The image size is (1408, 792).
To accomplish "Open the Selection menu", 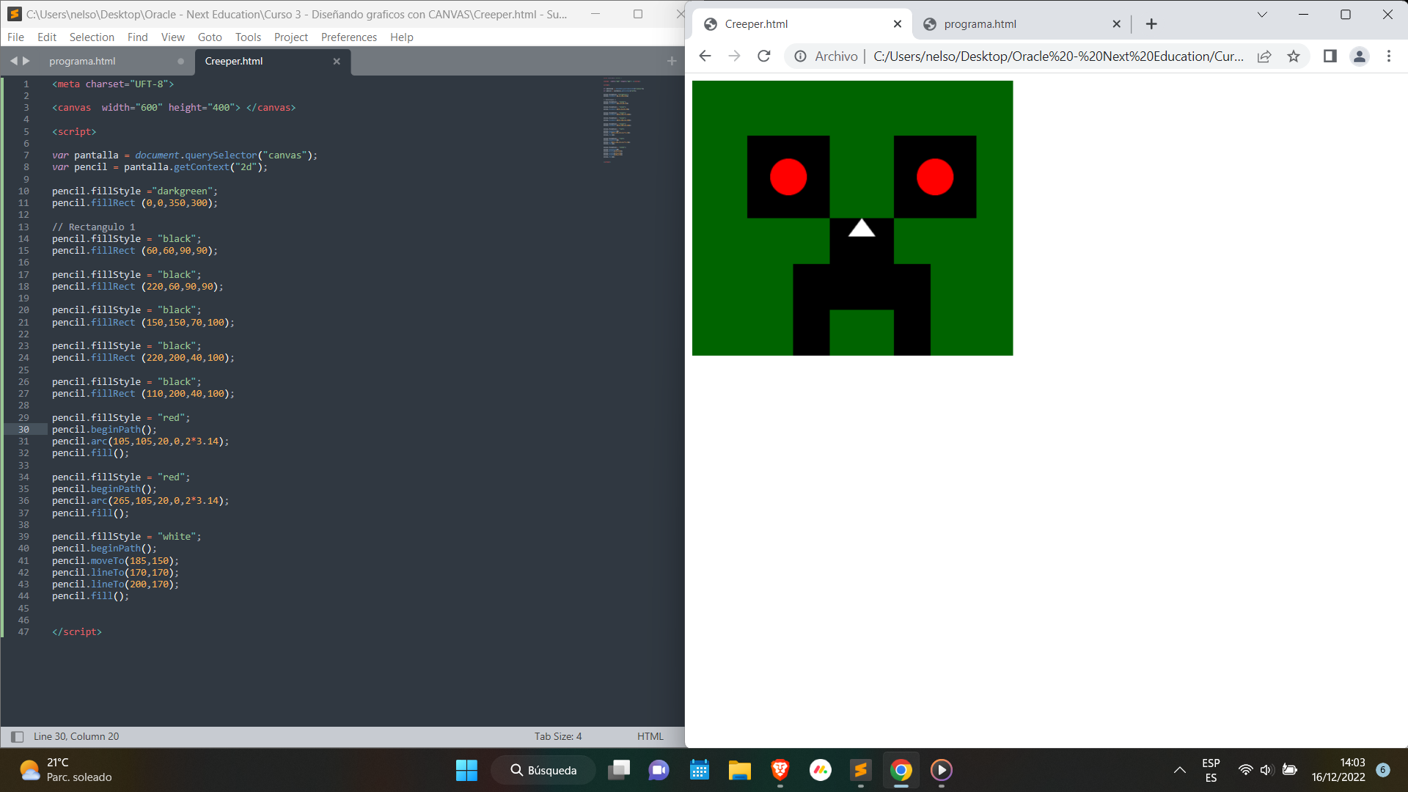I will pyautogui.click(x=92, y=37).
